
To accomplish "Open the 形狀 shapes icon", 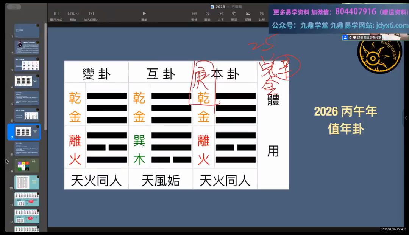I will (234, 14).
